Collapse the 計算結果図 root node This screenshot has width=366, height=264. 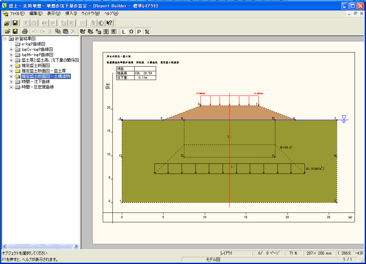[5, 39]
